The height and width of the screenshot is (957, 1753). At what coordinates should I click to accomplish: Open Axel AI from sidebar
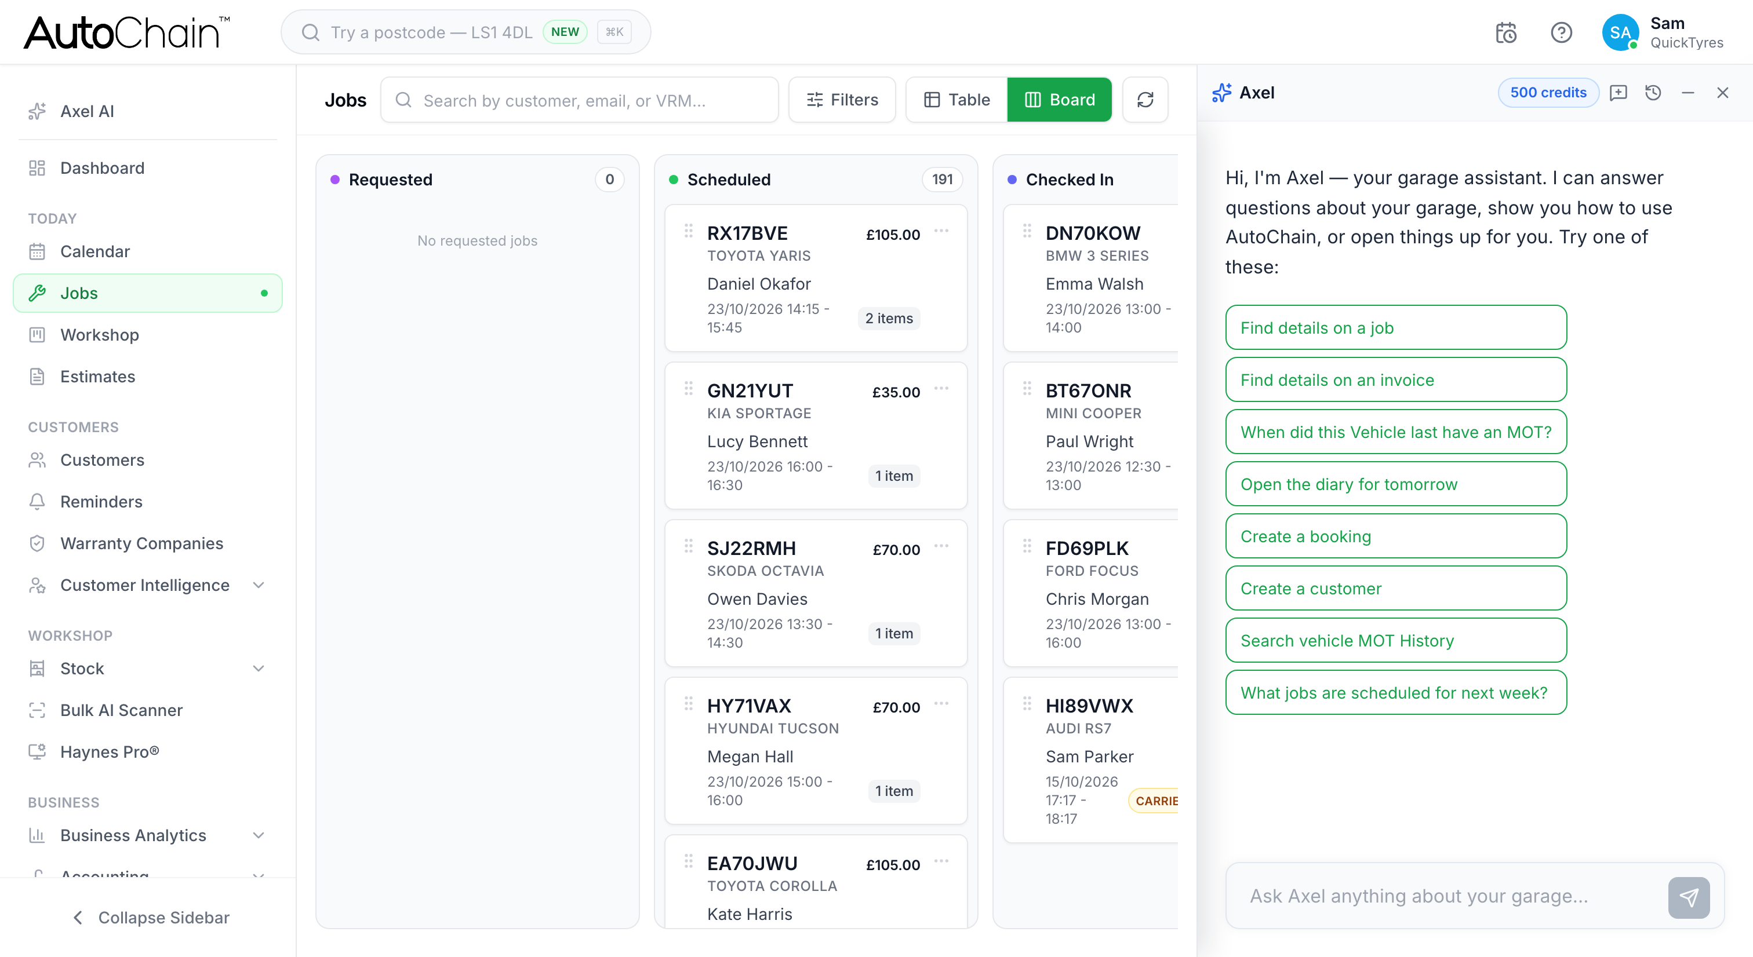[148, 111]
